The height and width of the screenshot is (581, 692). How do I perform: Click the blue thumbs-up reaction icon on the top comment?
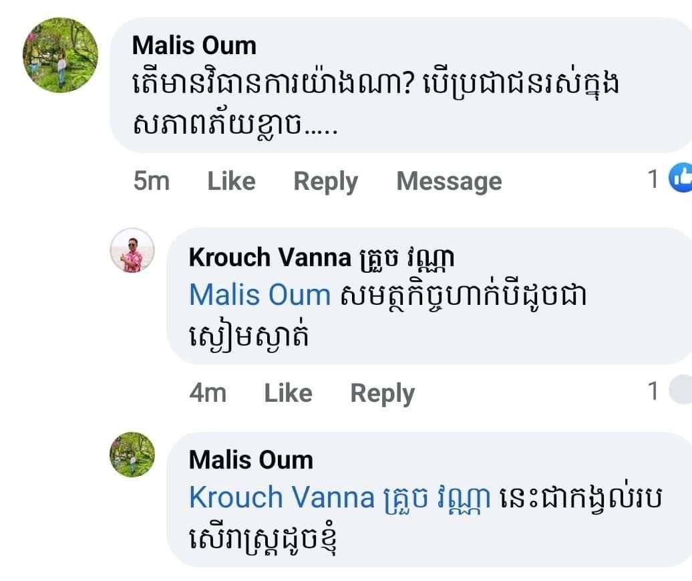682,178
